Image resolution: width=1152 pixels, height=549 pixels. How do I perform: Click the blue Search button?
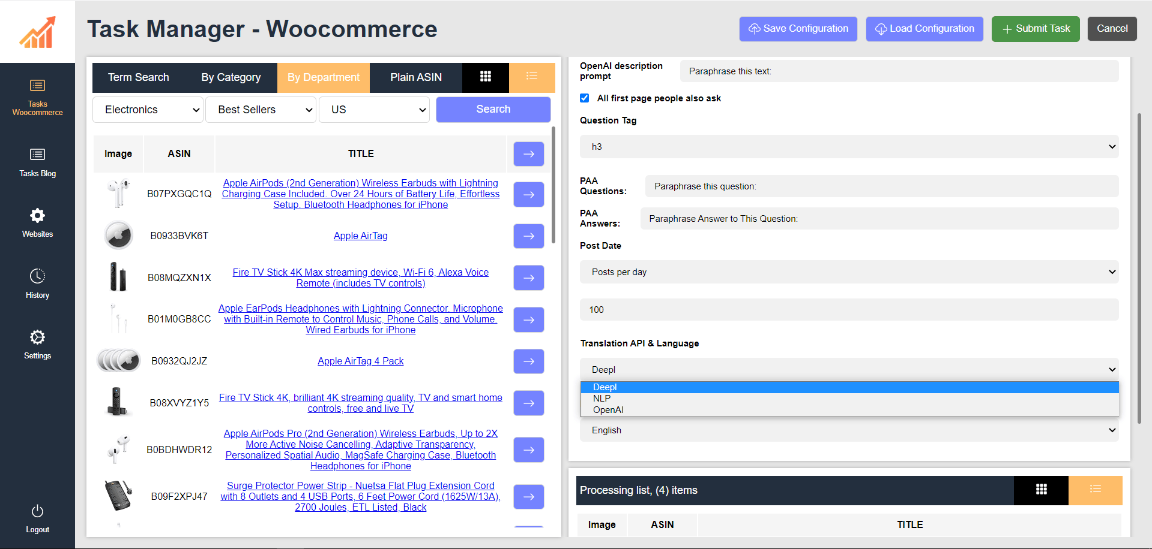pyautogui.click(x=493, y=109)
